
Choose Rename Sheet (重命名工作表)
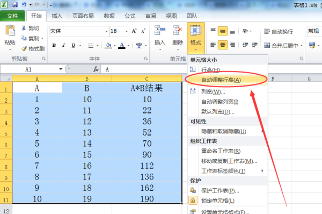[x=228, y=151]
